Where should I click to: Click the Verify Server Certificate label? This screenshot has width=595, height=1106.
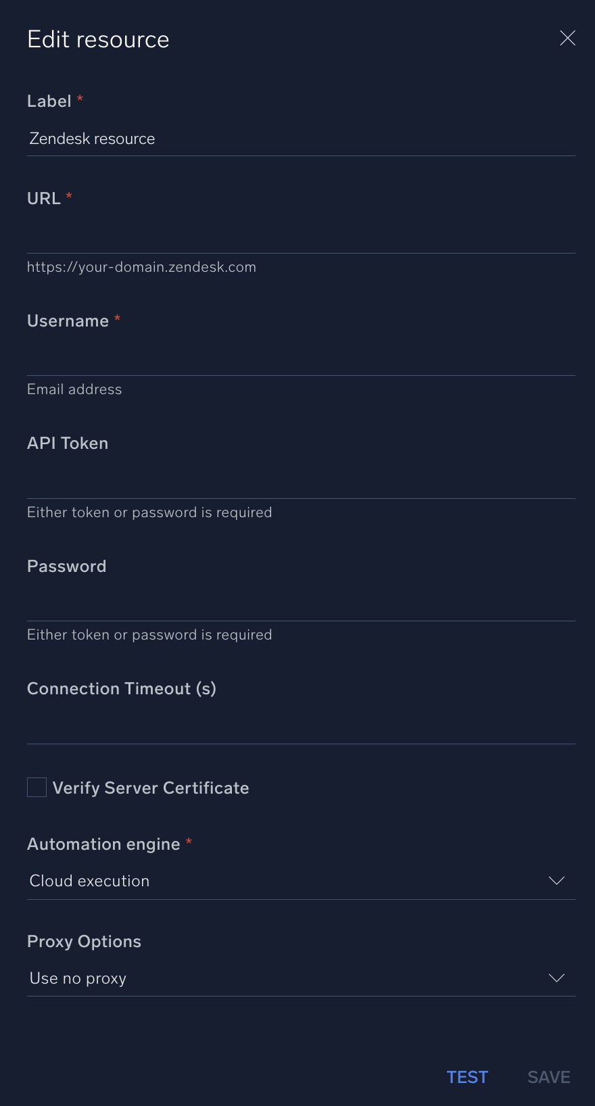150,787
